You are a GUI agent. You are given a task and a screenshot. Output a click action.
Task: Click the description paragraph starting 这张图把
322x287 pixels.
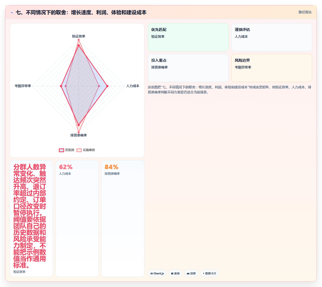click(229, 90)
